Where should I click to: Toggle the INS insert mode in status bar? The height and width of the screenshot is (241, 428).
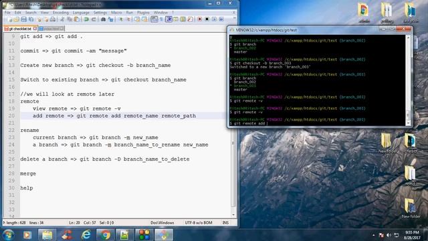[225, 223]
